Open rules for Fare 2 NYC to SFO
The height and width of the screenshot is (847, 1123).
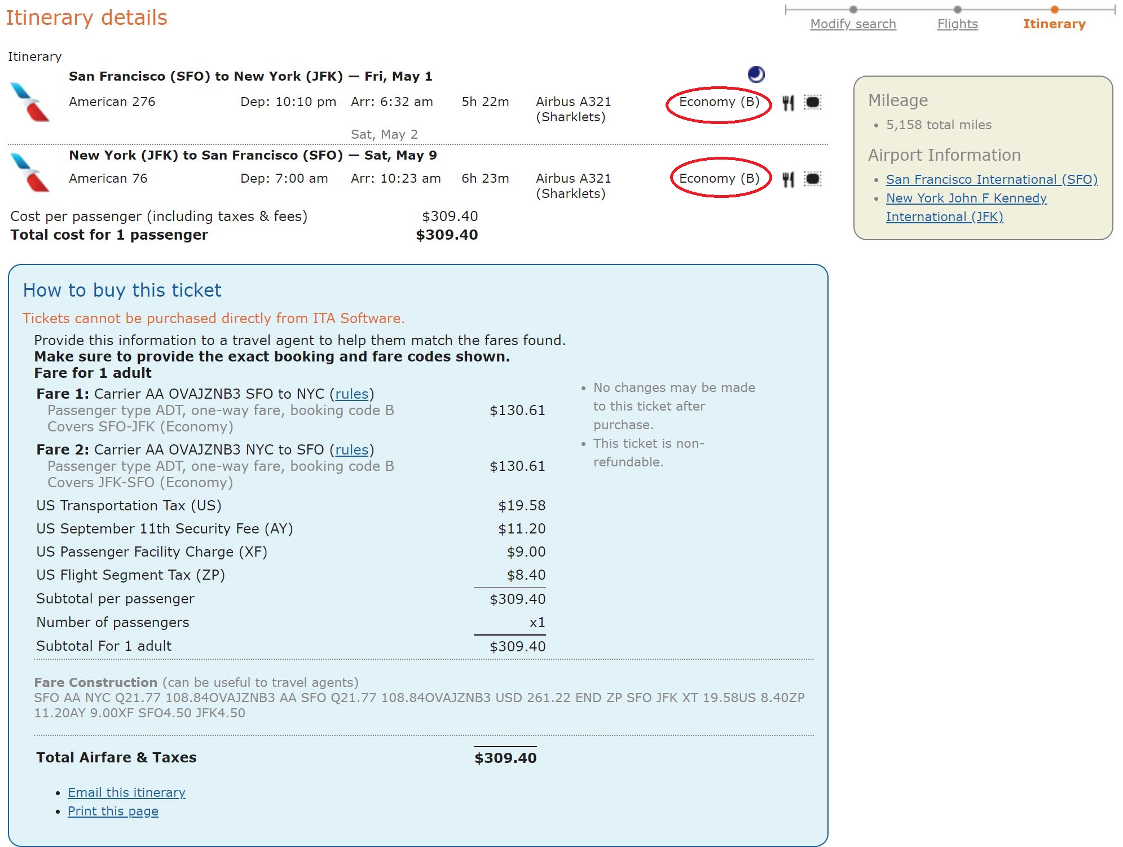point(351,450)
